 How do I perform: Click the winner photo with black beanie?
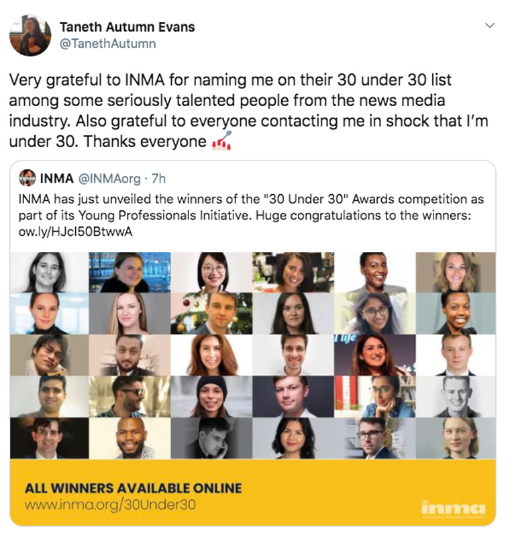(211, 396)
